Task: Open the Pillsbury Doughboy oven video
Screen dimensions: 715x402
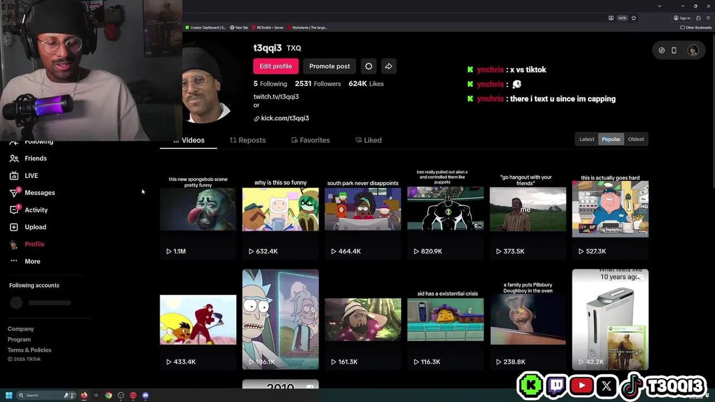Action: [x=528, y=319]
